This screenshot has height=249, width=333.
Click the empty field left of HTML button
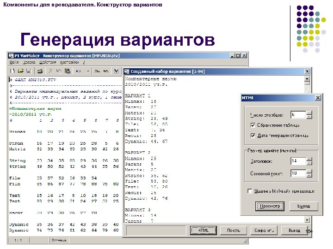(x=156, y=231)
